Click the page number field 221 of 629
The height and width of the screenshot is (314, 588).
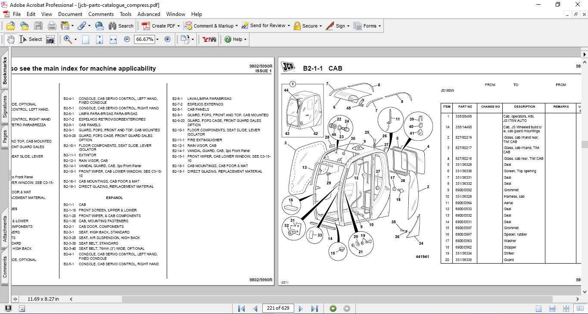pos(278,308)
